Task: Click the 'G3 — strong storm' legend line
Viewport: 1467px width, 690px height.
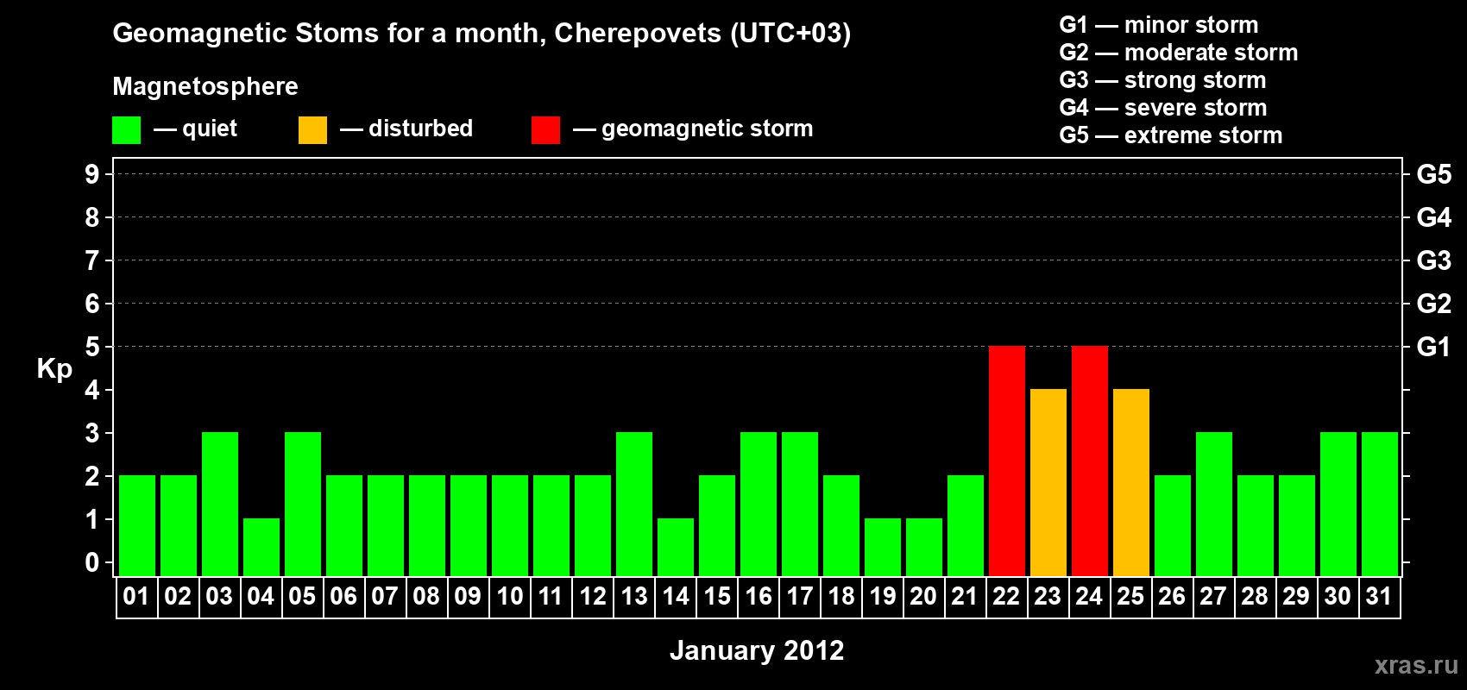Action: (x=1162, y=80)
